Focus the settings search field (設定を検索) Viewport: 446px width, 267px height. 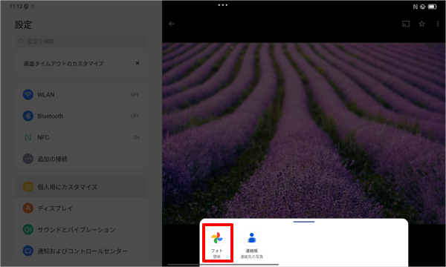pos(81,41)
